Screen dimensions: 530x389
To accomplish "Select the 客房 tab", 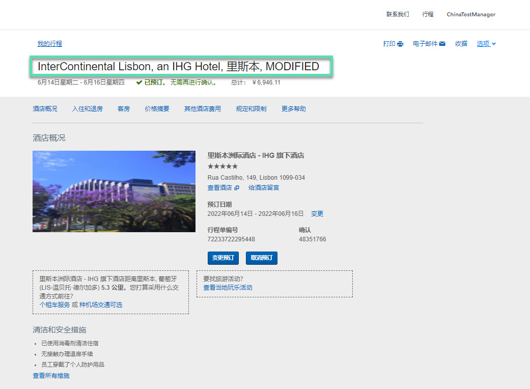I will pyautogui.click(x=124, y=109).
